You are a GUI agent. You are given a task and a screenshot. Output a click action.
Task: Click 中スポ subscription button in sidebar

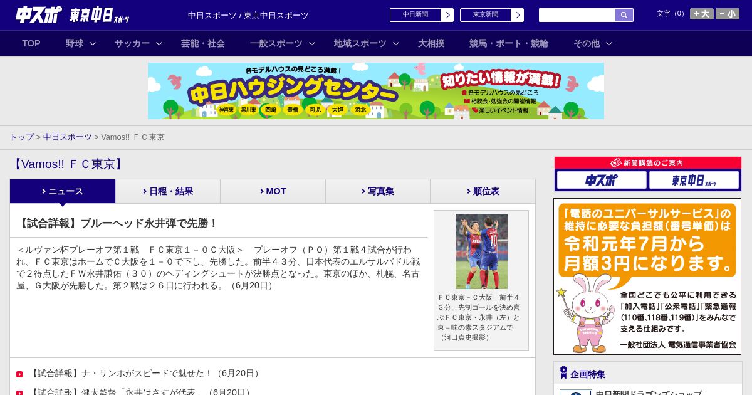[602, 180]
